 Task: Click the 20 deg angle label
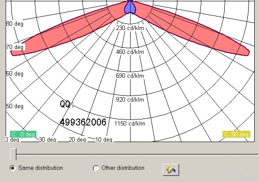77,139
